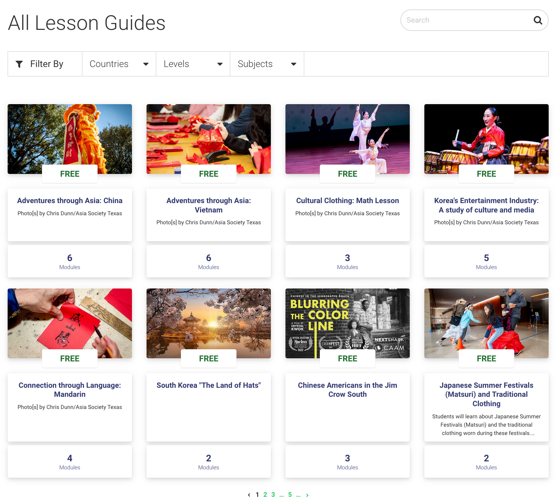Image resolution: width=557 pixels, height=502 pixels.
Task: Click FREE badge on Jim Crow South lesson
Action: click(x=348, y=359)
